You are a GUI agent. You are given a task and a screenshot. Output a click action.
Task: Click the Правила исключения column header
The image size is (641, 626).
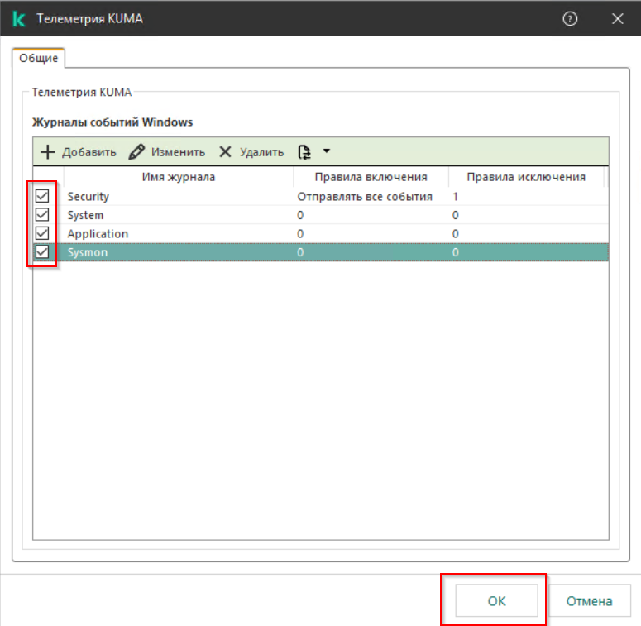click(526, 177)
